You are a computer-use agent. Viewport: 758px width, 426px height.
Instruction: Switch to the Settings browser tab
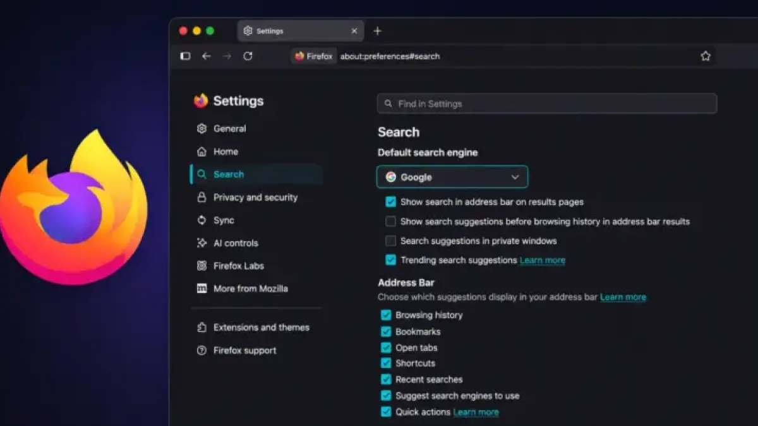tap(300, 31)
